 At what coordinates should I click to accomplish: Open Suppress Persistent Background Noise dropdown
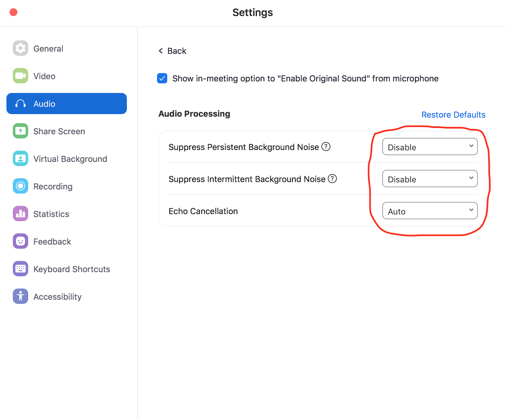430,147
